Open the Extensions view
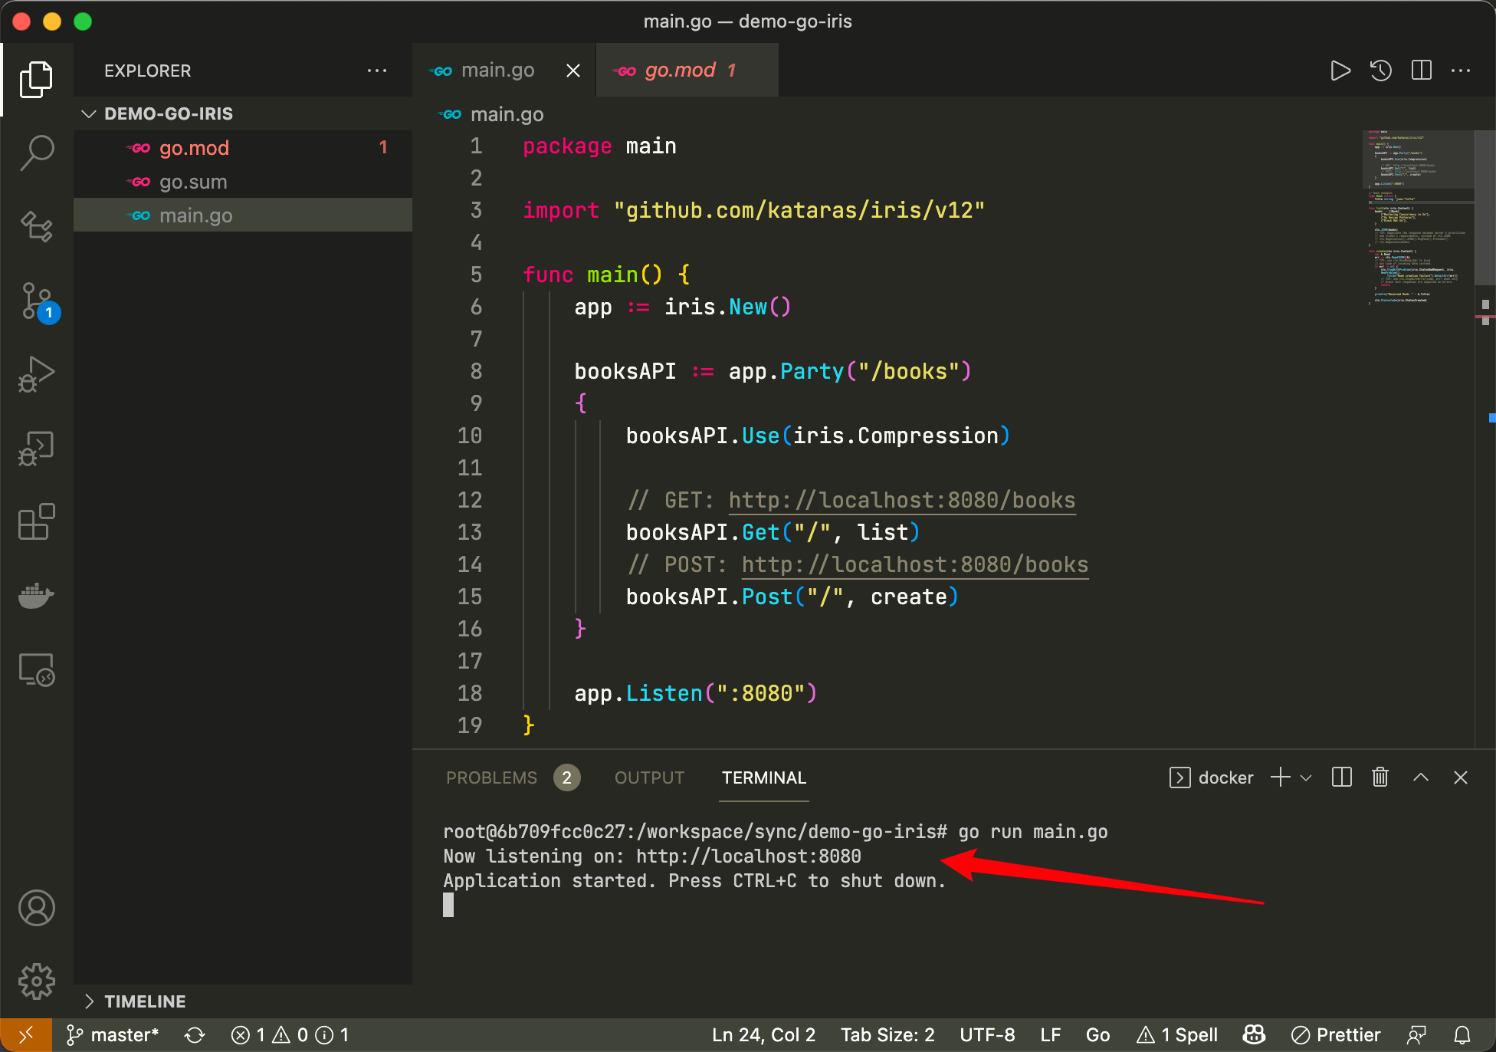Screen dimensions: 1496x1052 tap(36, 522)
